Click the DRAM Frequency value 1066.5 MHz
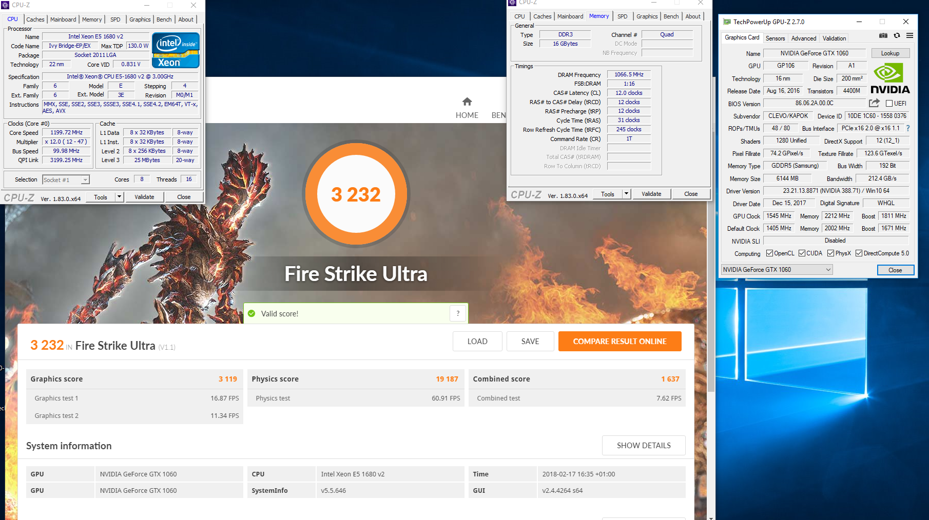929x520 pixels. pos(629,75)
